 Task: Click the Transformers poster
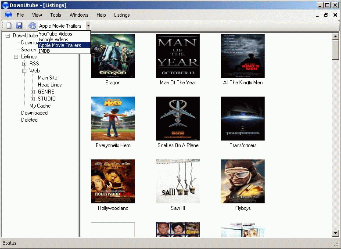click(x=243, y=119)
